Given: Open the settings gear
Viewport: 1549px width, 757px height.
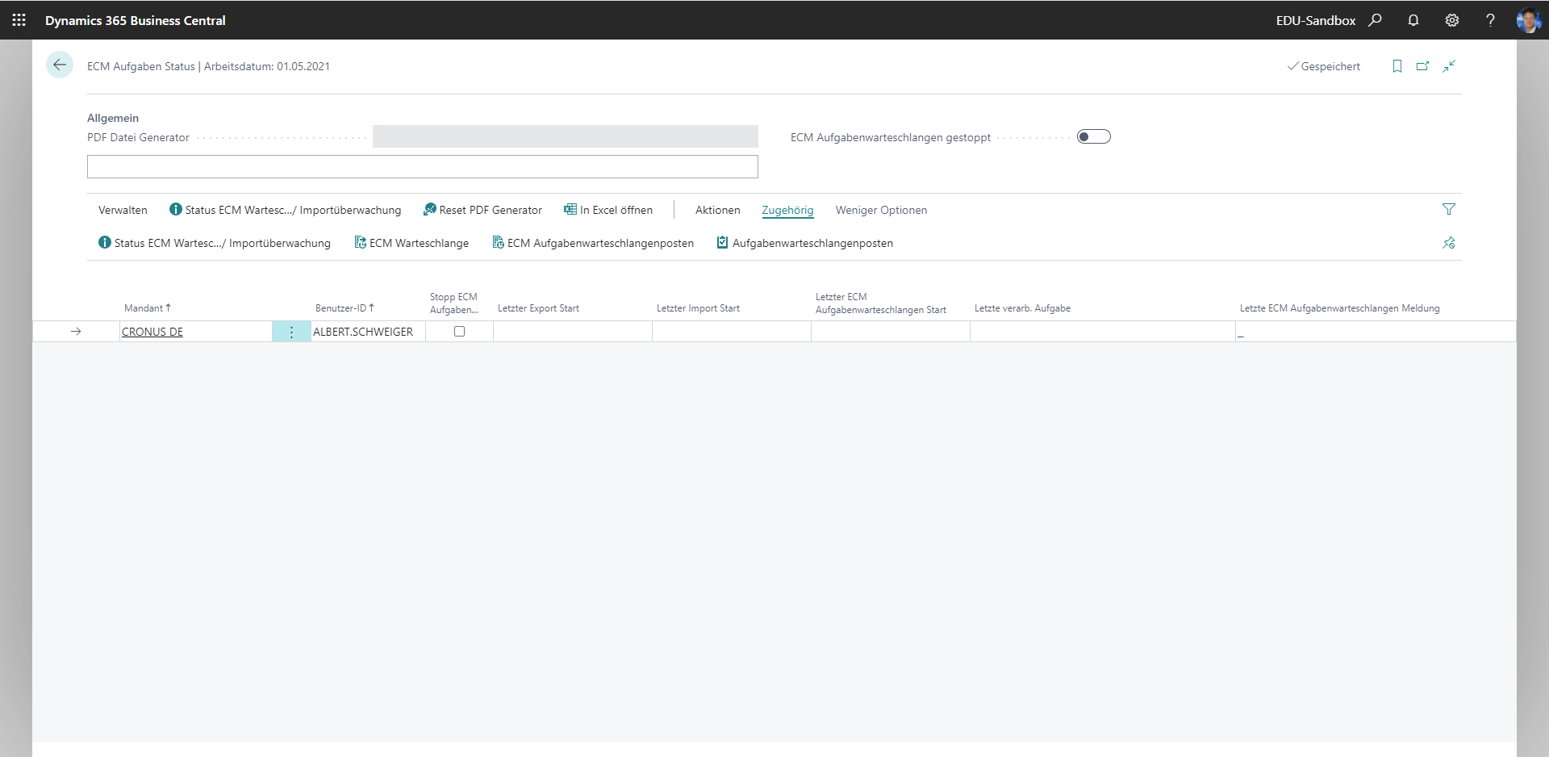Looking at the screenshot, I should (x=1452, y=20).
